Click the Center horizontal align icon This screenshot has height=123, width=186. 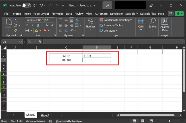click(66, 25)
